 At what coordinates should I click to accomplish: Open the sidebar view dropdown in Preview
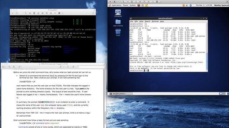pyautogui.click(x=4, y=67)
